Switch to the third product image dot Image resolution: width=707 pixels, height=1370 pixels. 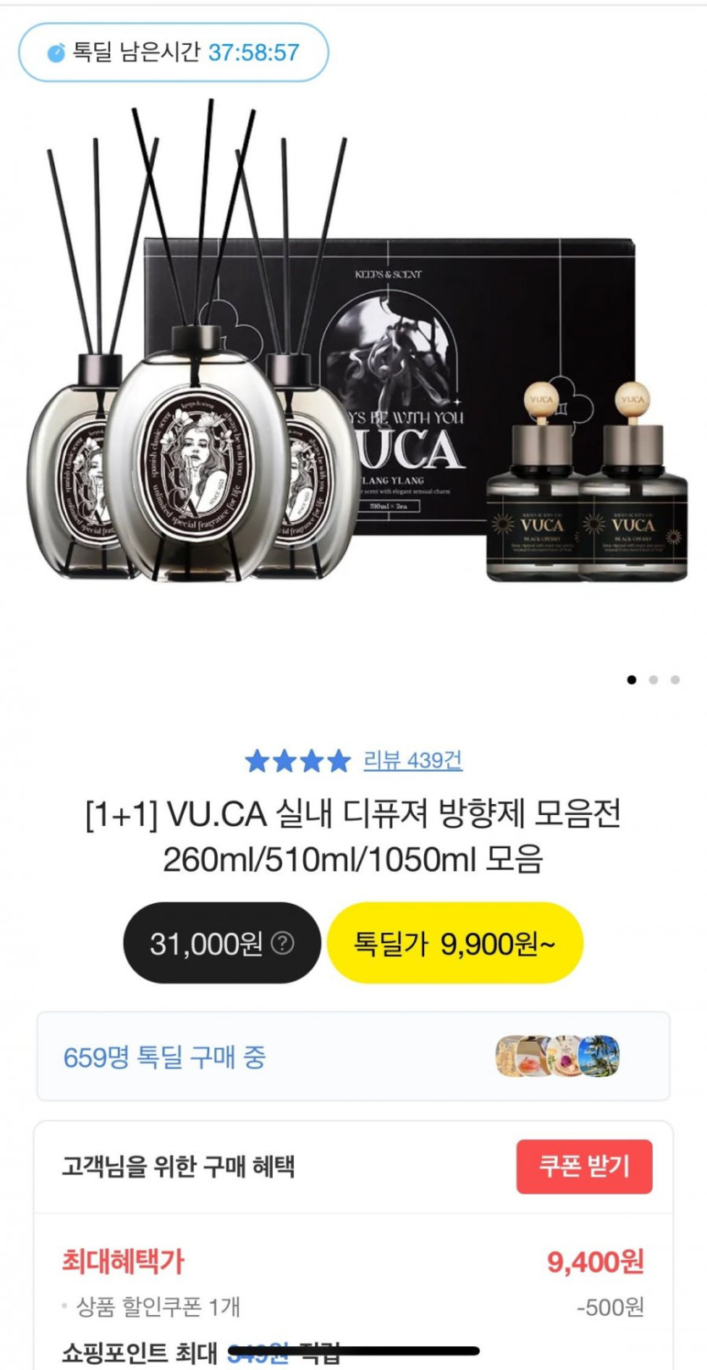(x=675, y=679)
